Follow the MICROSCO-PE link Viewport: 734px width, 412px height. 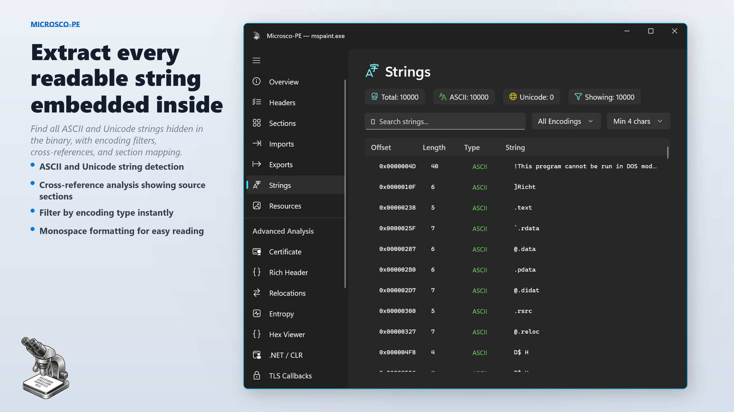click(55, 24)
